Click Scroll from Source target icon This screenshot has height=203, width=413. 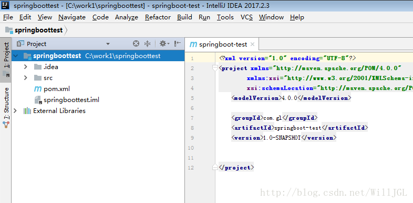[x=136, y=44]
